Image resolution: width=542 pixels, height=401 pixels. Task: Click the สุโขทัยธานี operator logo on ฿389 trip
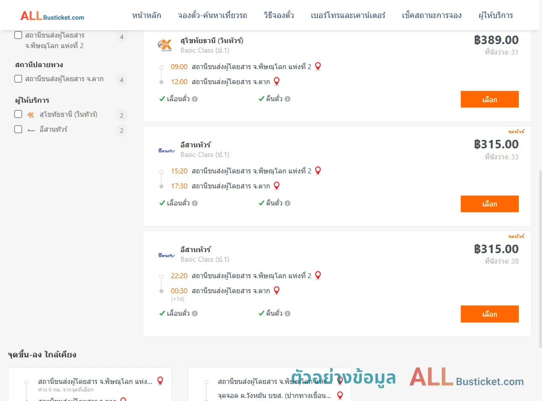point(165,45)
